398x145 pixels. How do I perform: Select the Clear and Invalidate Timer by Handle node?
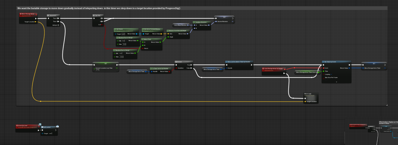239,62
